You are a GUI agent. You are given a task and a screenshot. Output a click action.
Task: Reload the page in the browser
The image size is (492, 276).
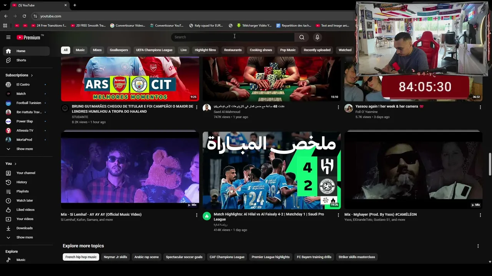coord(24,16)
